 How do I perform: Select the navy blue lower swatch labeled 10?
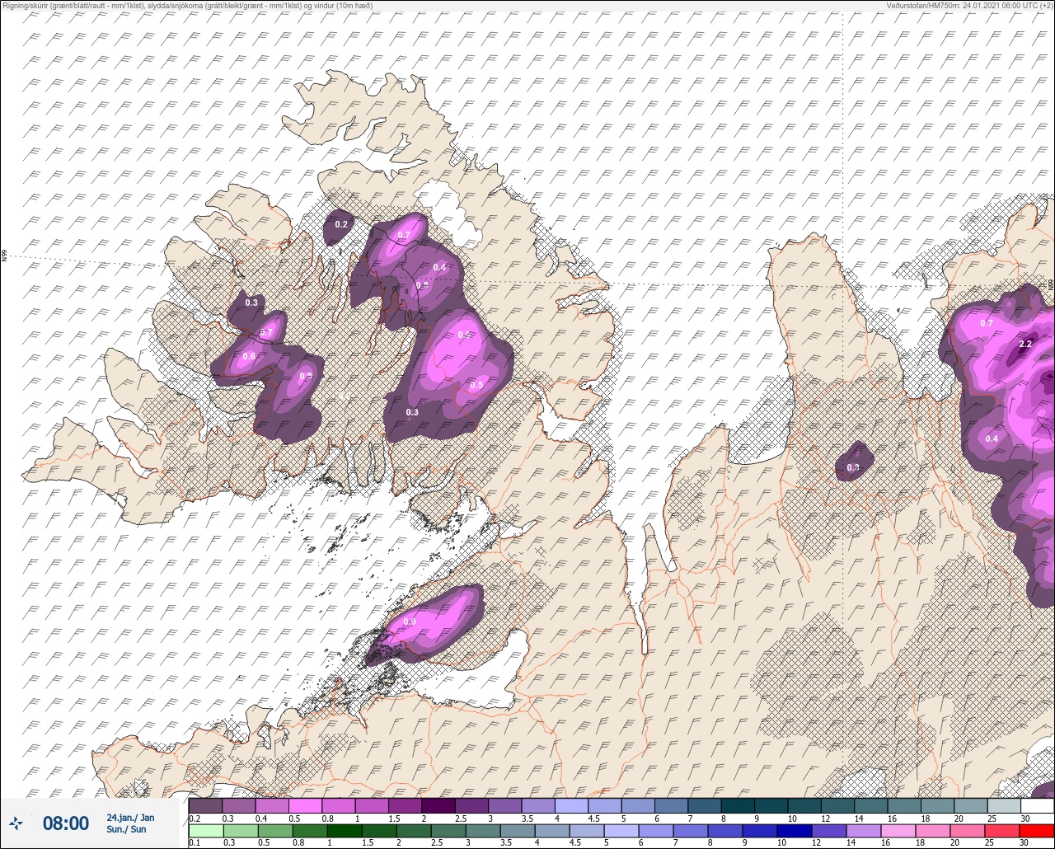[795, 831]
